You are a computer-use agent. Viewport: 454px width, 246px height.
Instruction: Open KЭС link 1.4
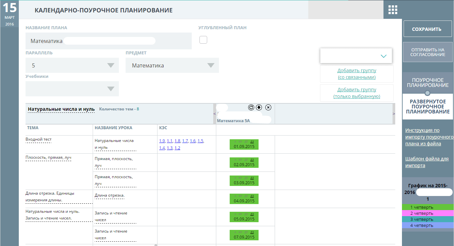coord(162,148)
